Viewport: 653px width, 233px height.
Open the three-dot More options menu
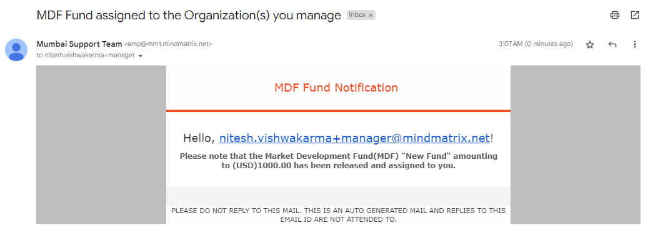(x=635, y=44)
